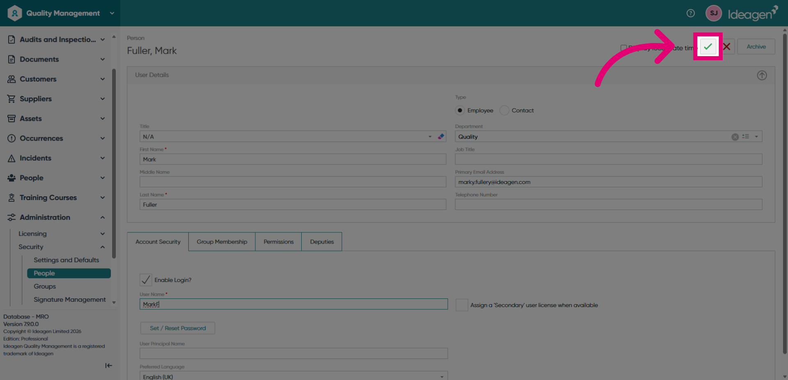Click the Telephone Number field
This screenshot has height=380, width=788.
coord(608,205)
